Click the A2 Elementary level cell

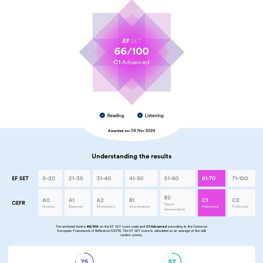pyautogui.click(x=107, y=203)
